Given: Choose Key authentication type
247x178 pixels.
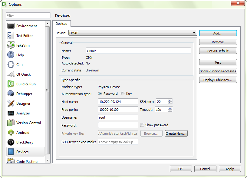Looking at the screenshot, I should coord(123,94).
